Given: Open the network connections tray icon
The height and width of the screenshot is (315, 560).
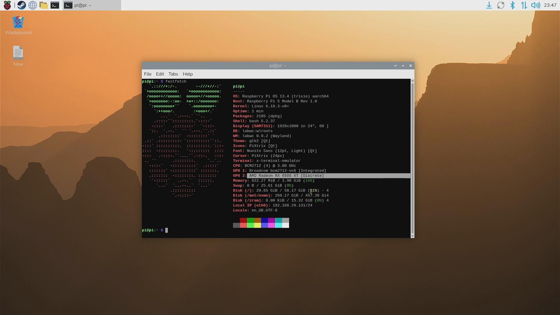Looking at the screenshot, I should [524, 5].
